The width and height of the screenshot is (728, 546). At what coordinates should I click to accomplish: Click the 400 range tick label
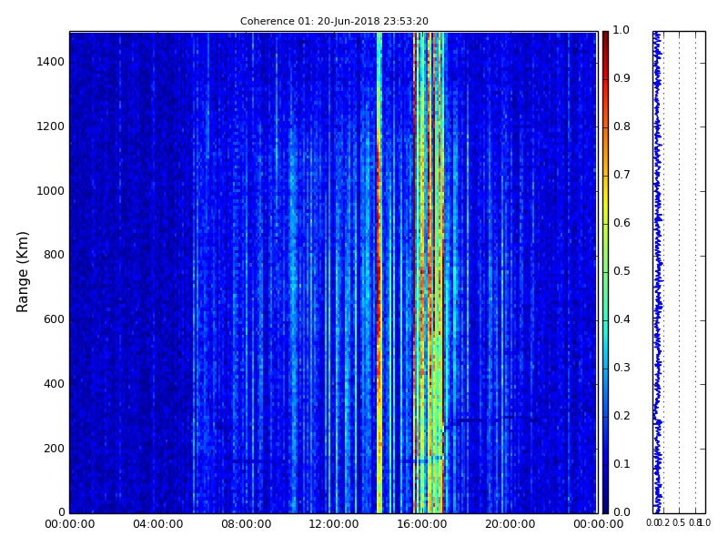click(x=54, y=384)
